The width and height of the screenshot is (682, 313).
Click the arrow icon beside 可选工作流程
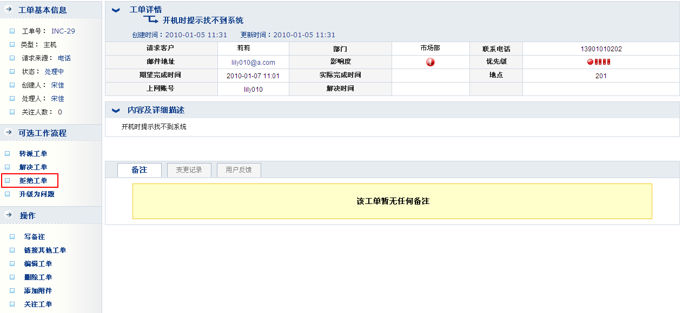point(9,133)
